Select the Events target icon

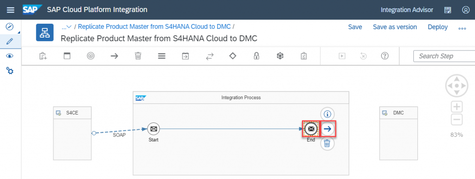pyautogui.click(x=90, y=56)
